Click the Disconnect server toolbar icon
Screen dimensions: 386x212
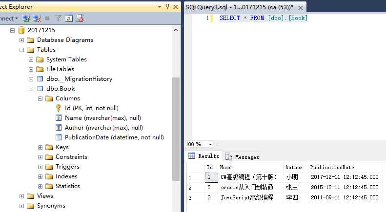(x=37, y=19)
